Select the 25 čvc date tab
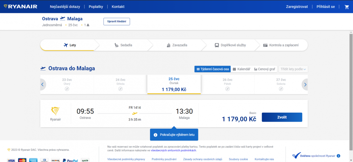The width and height of the screenshot is (353, 162). [174, 84]
